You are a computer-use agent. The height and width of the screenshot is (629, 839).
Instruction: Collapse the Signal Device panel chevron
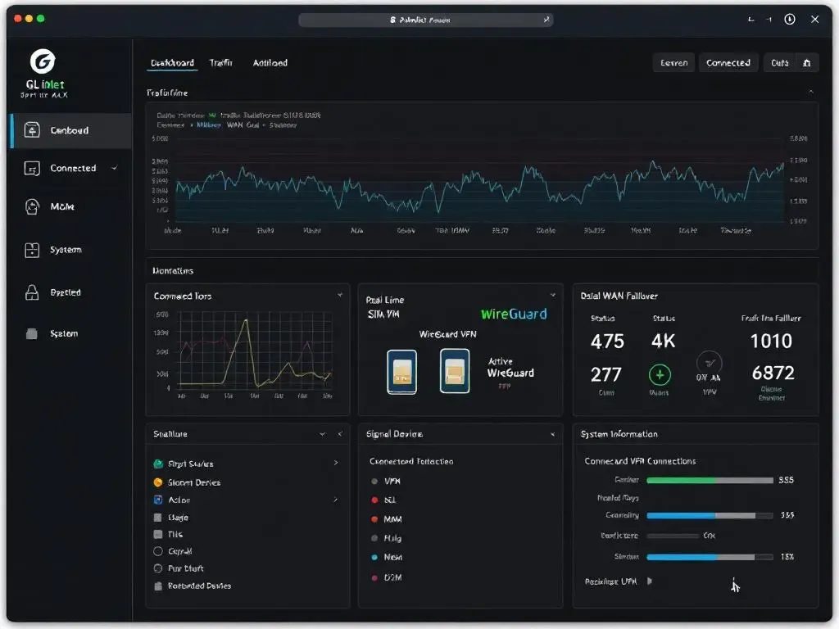click(553, 434)
